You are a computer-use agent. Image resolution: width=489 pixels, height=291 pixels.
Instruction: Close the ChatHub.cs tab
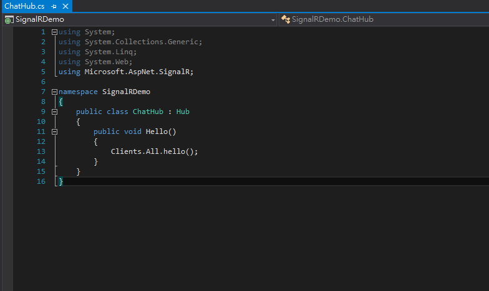click(64, 6)
